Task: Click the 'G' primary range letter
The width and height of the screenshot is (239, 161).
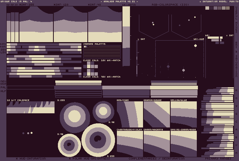Action: click(x=236, y=114)
